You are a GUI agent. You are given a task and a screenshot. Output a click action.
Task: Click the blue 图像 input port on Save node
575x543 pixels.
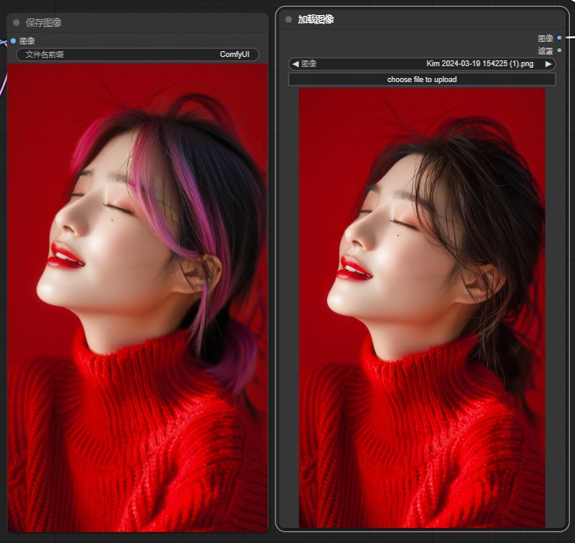pyautogui.click(x=13, y=41)
